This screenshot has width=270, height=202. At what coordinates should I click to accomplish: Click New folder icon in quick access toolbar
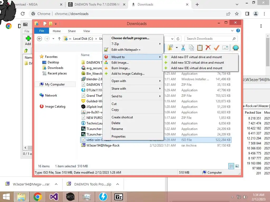51,23
